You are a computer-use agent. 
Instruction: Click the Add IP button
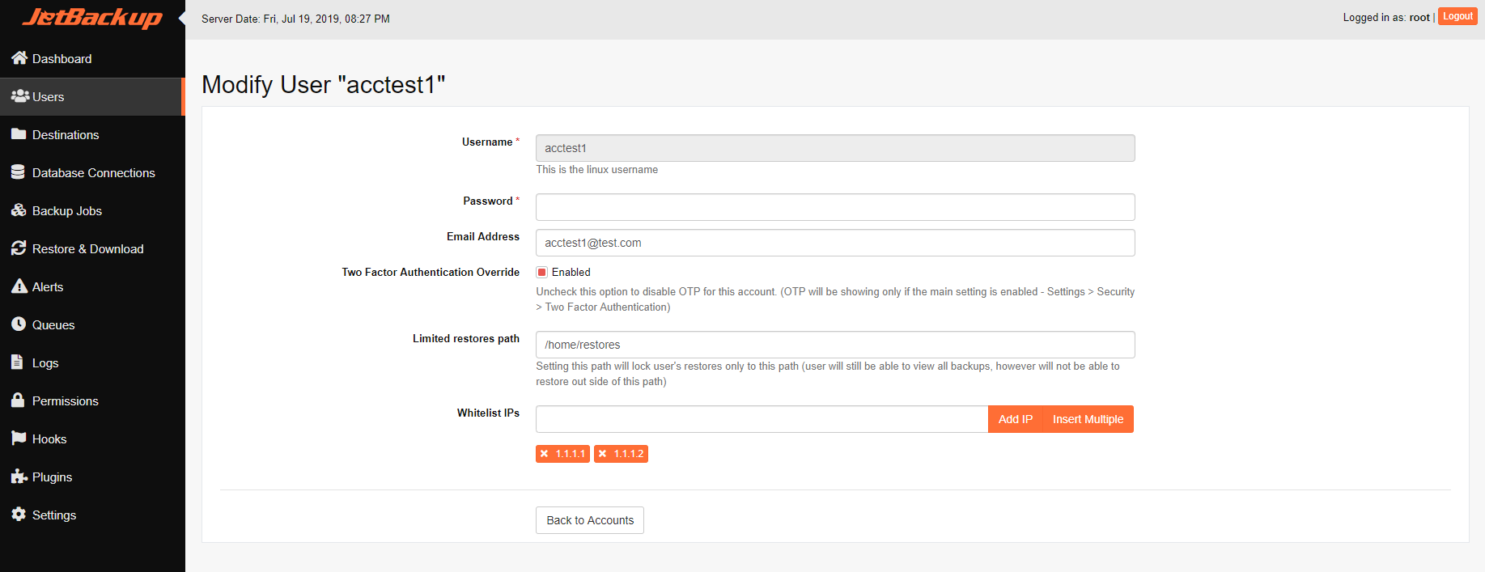1016,419
